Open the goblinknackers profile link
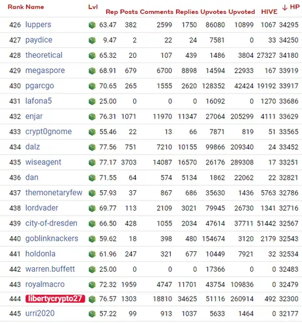The height and width of the screenshot is (323, 302). tap(52, 238)
